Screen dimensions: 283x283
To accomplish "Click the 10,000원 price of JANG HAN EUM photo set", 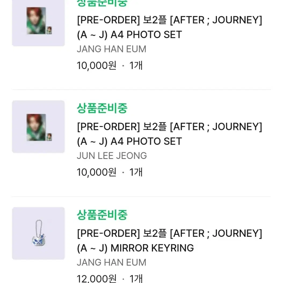I will point(97,65).
